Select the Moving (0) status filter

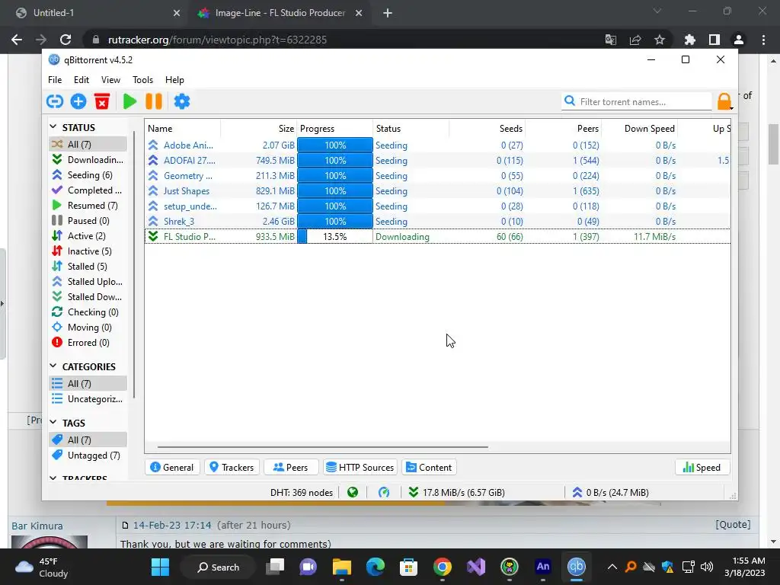pos(88,328)
